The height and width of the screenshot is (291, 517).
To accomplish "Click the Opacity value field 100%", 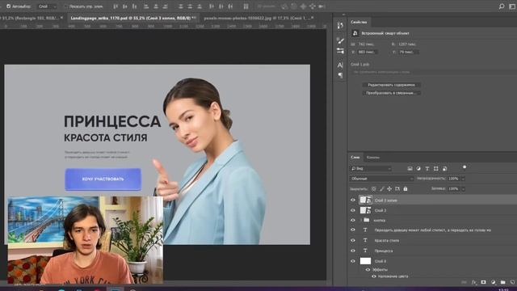I will click(454, 179).
